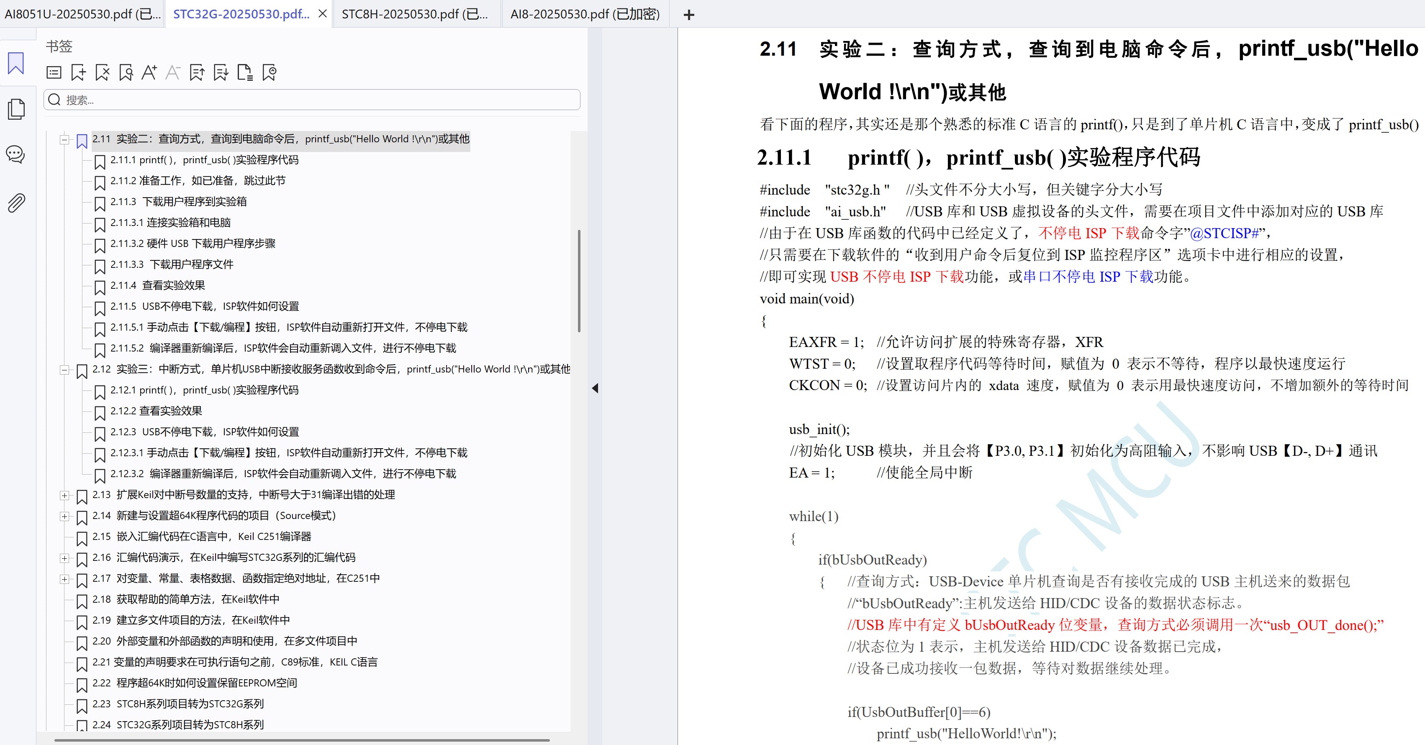
Task: Expand the 2.13 bookmark tree node
Action: click(65, 495)
